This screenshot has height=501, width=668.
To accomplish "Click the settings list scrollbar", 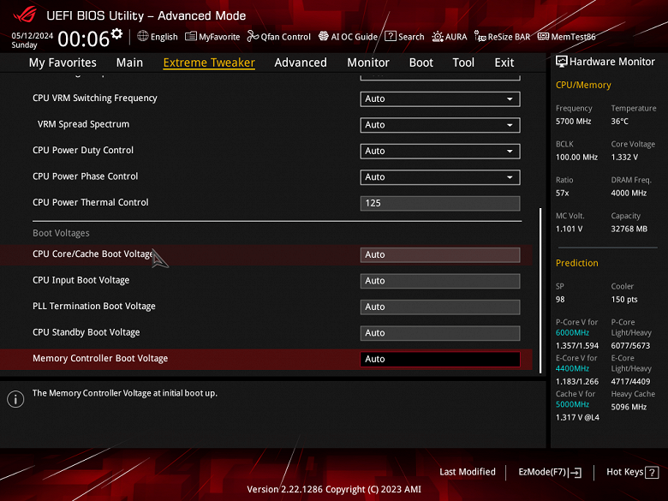I will (540, 290).
